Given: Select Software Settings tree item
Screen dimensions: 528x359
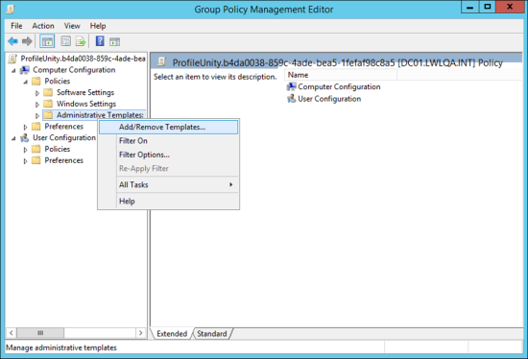Looking at the screenshot, I should 85,92.
